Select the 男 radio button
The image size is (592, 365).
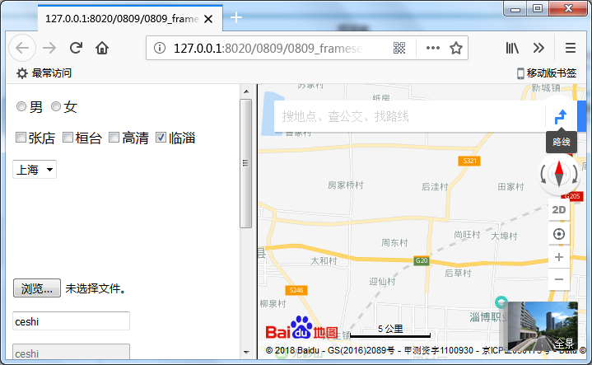(x=21, y=106)
